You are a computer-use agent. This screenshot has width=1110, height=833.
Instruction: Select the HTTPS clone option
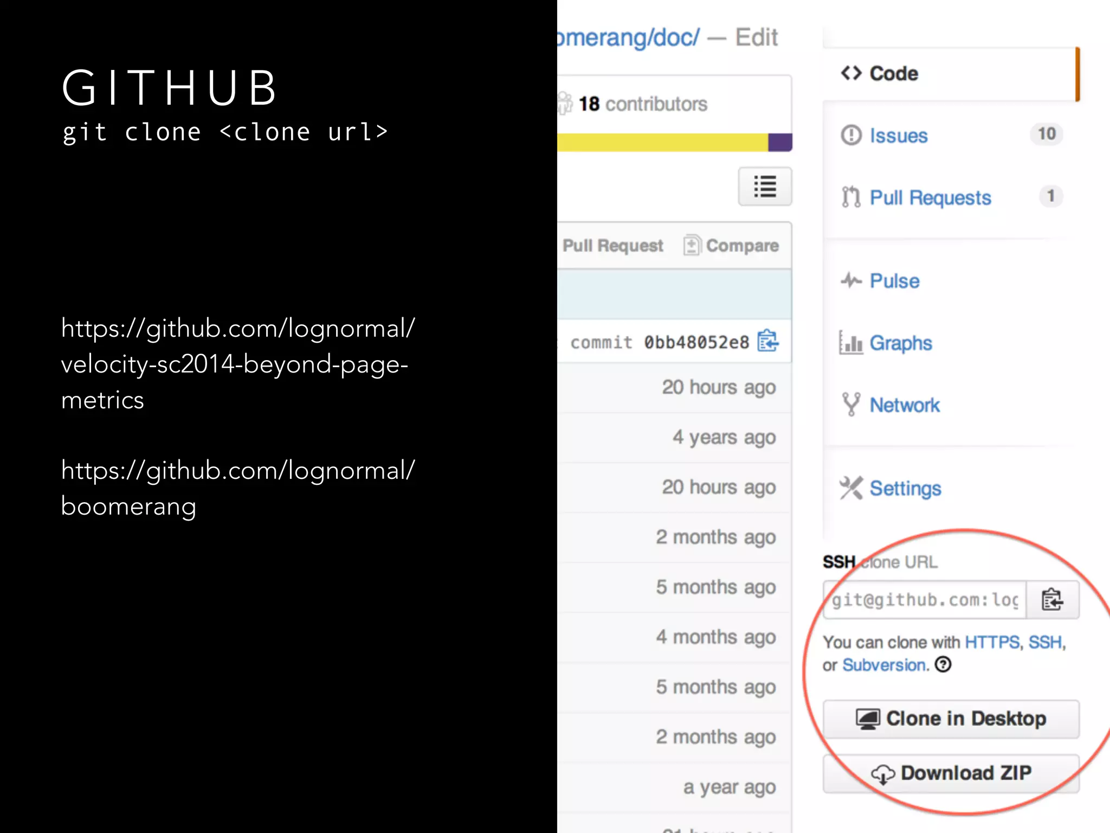coord(992,642)
